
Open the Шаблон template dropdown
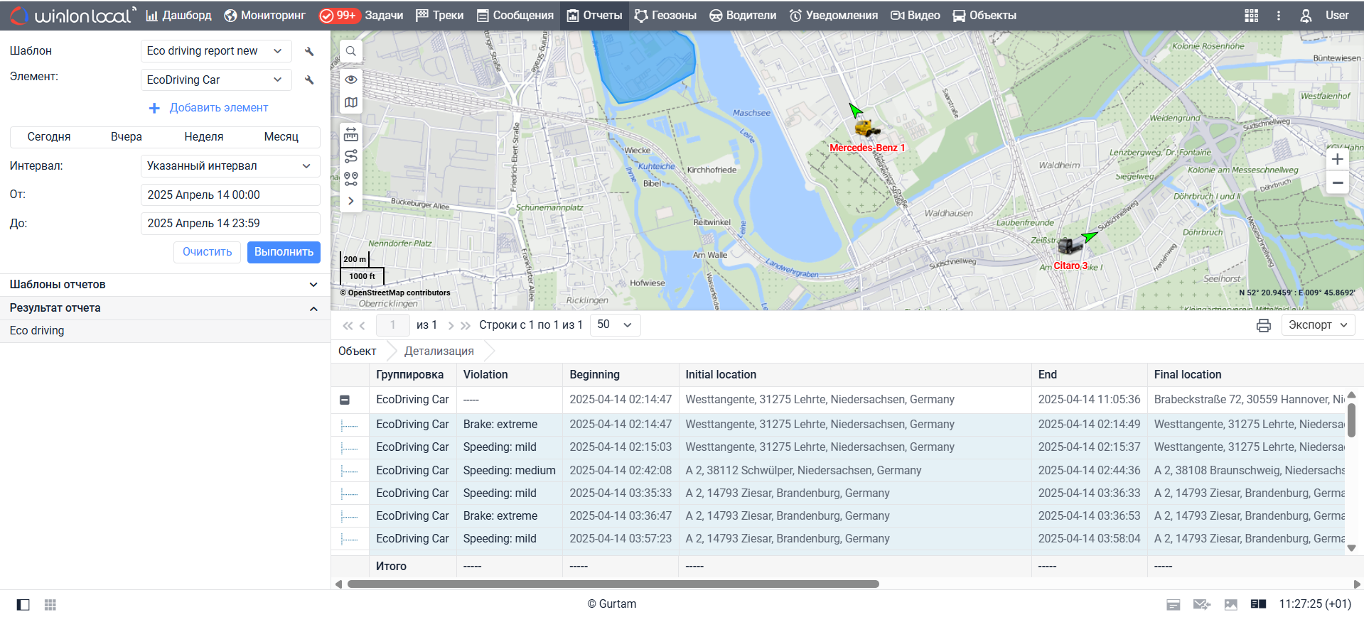215,51
